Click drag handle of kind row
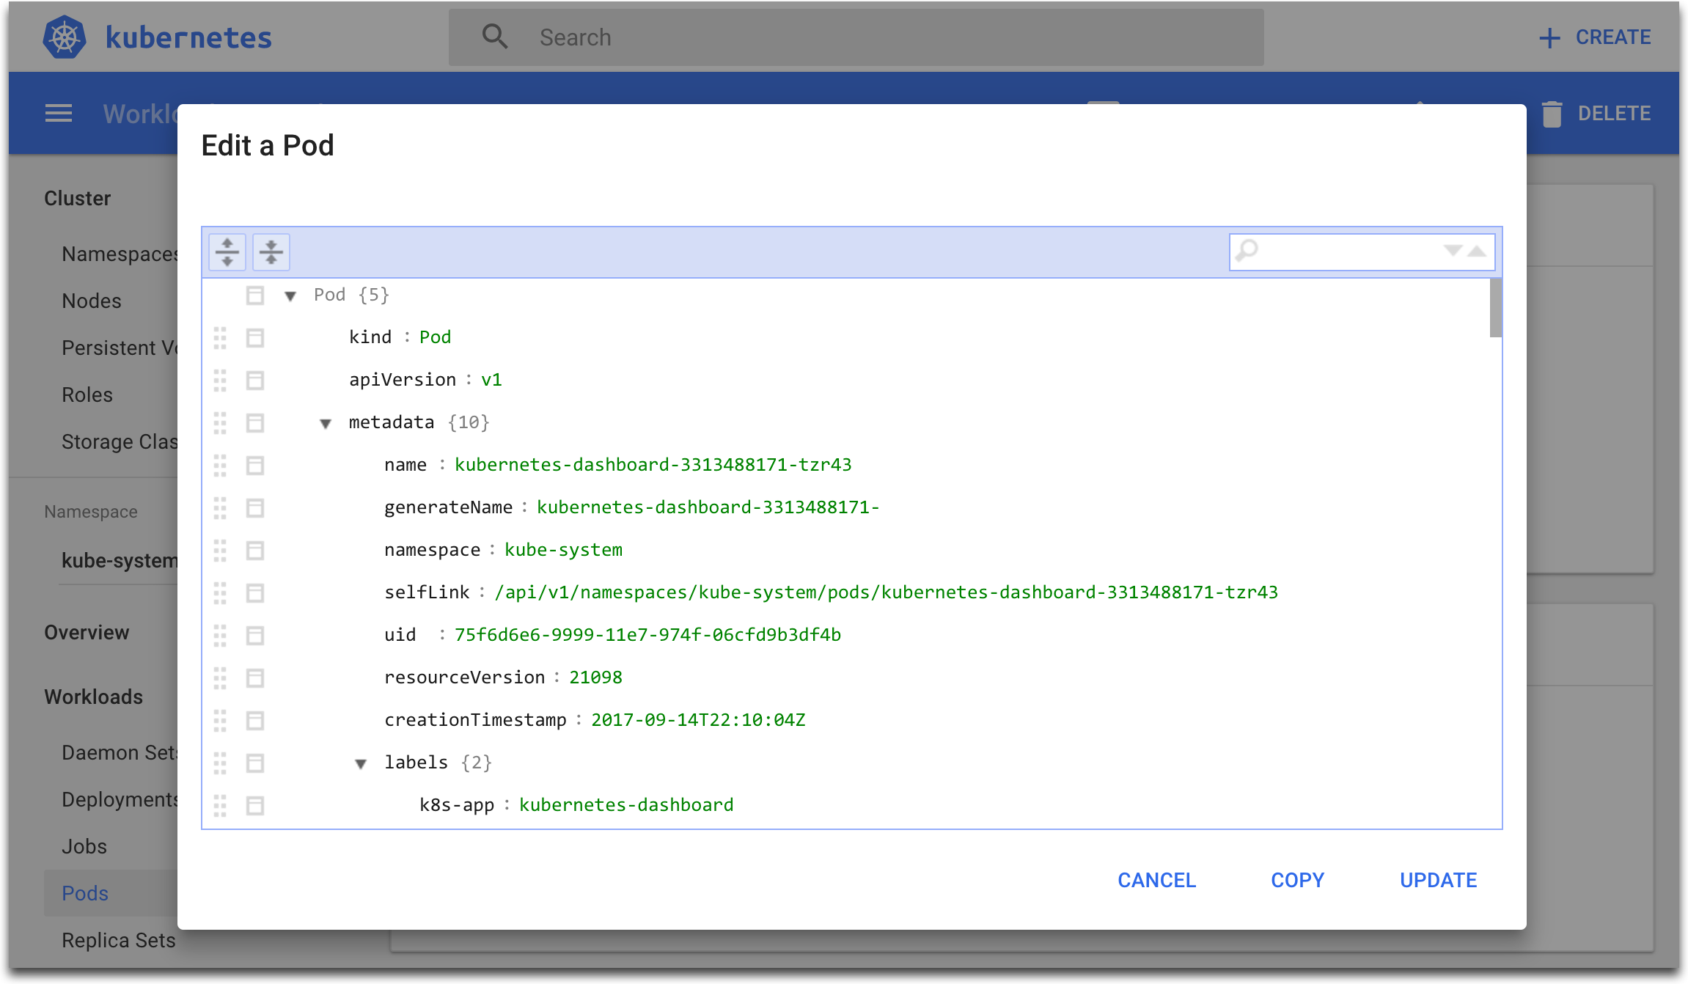Viewport: 1688px width, 984px height. 220,338
